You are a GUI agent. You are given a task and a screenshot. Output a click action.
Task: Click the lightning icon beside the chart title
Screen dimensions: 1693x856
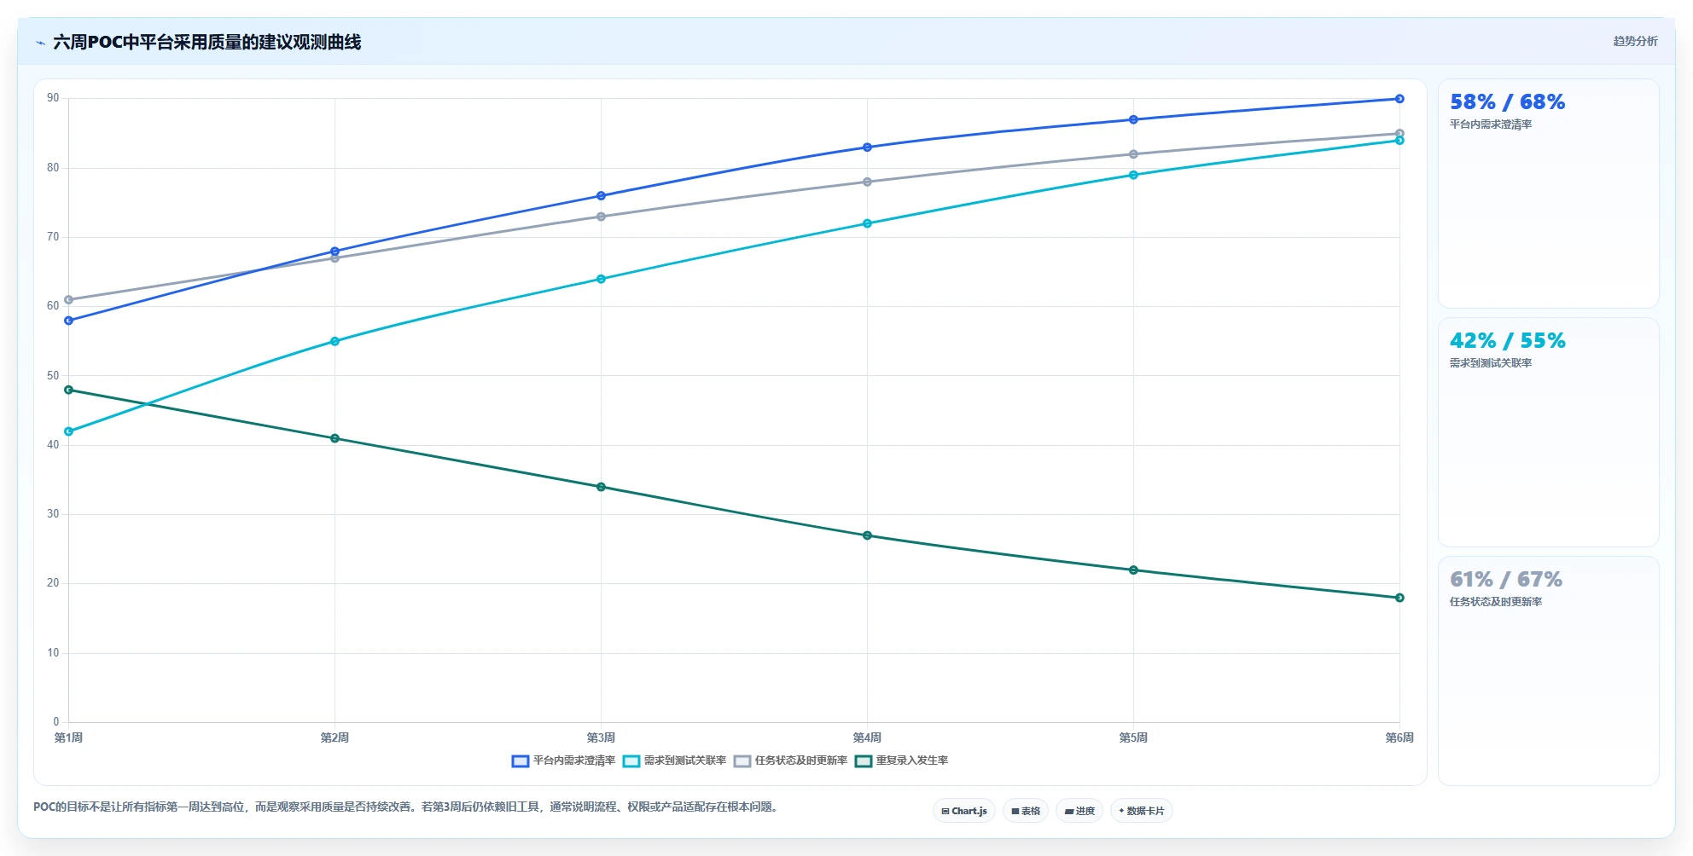tap(40, 43)
